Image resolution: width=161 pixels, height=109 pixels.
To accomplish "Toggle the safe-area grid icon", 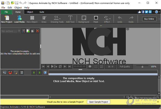I will [x=101, y=67].
